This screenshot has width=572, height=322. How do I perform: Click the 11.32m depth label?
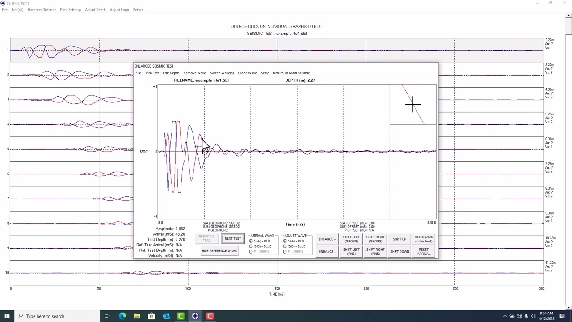click(x=550, y=263)
